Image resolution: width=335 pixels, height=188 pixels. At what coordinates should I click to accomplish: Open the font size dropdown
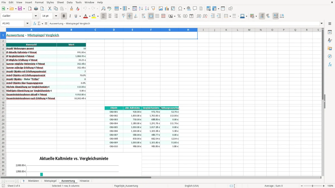[x=56, y=16]
